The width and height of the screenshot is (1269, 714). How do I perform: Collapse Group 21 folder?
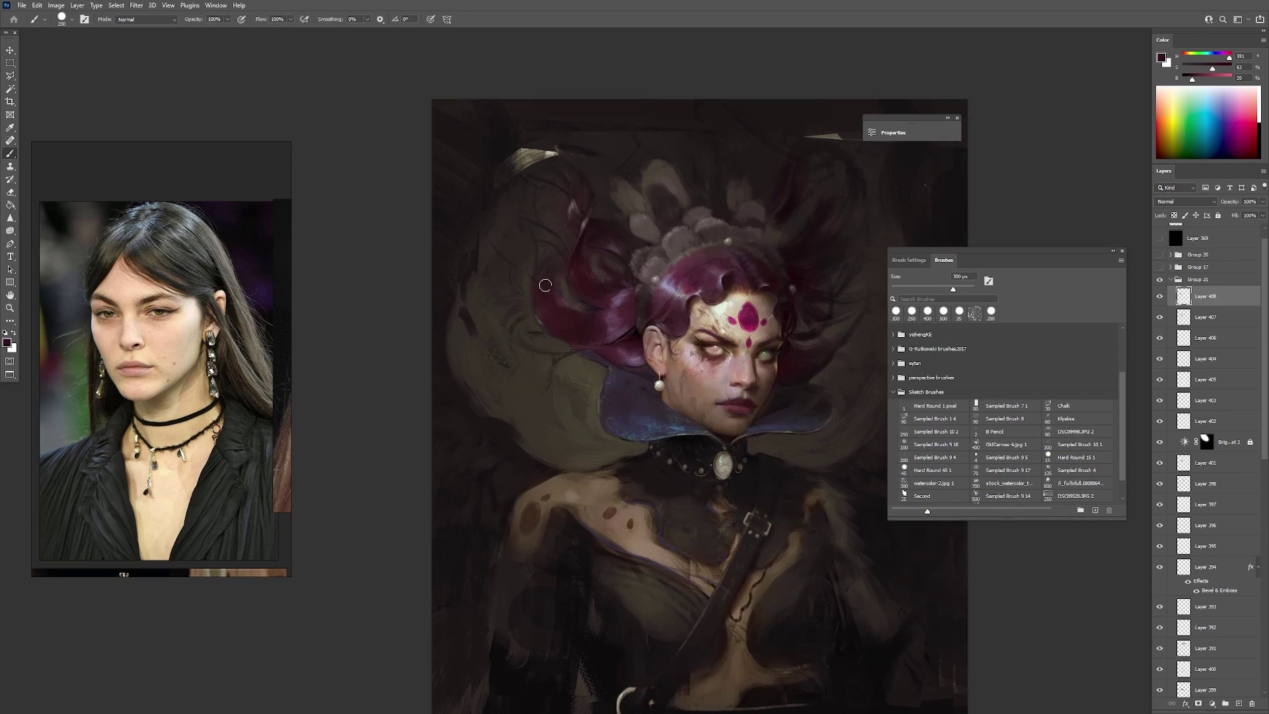[x=1171, y=280]
